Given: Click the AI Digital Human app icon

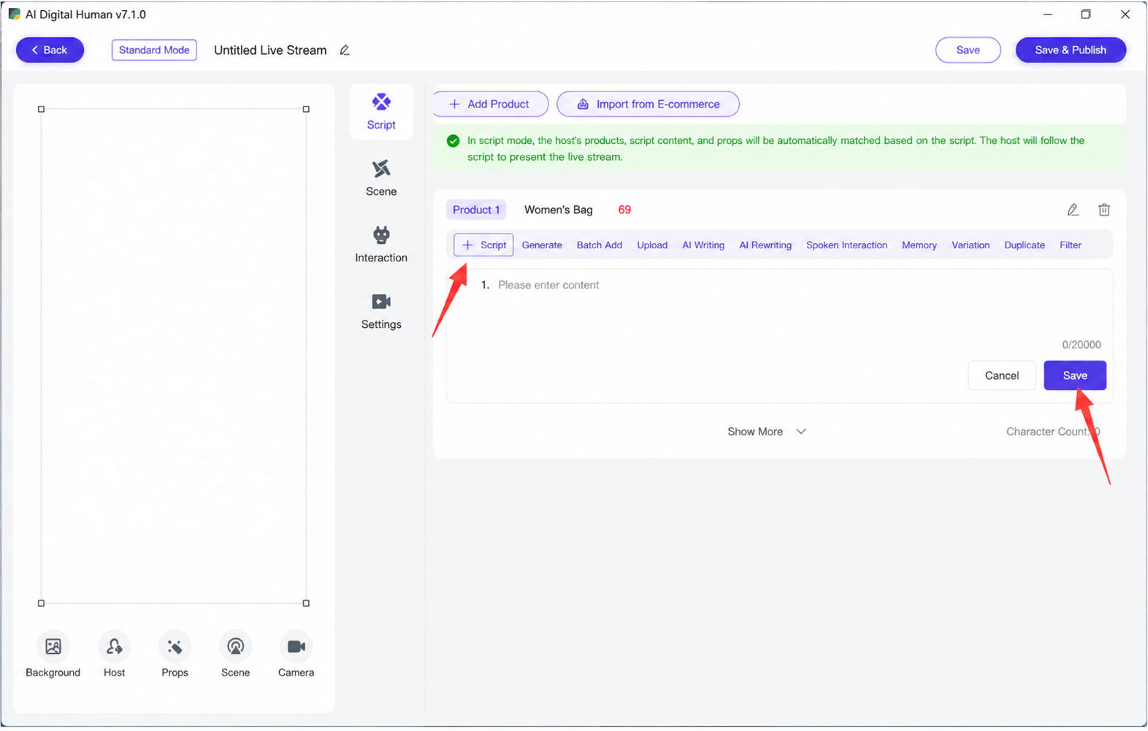Looking at the screenshot, I should pyautogui.click(x=14, y=14).
